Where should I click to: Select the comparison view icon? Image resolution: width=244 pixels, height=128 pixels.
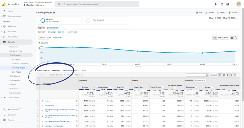point(231,75)
